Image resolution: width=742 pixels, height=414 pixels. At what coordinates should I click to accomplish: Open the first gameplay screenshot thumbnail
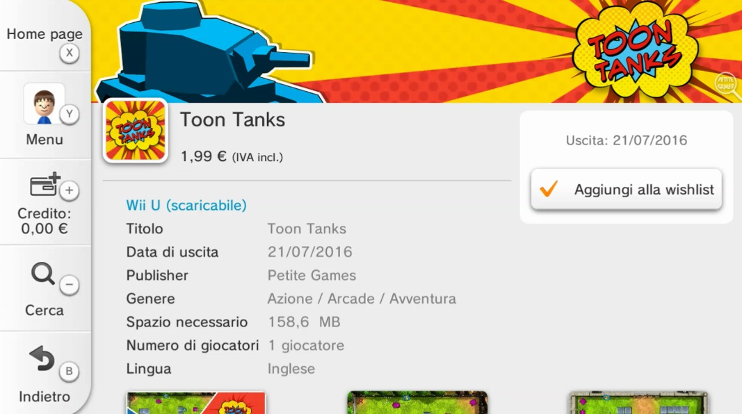196,403
